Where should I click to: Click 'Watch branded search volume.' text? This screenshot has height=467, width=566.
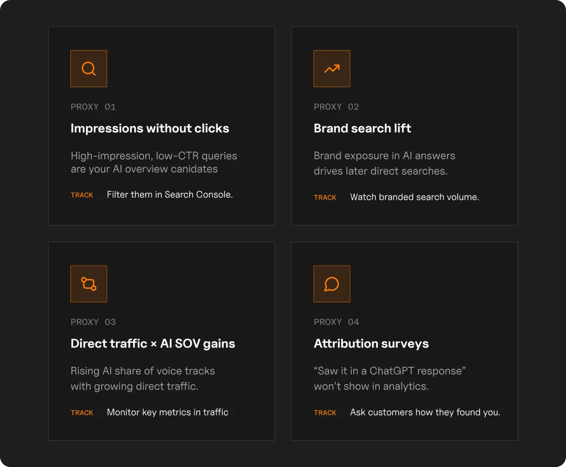(415, 197)
